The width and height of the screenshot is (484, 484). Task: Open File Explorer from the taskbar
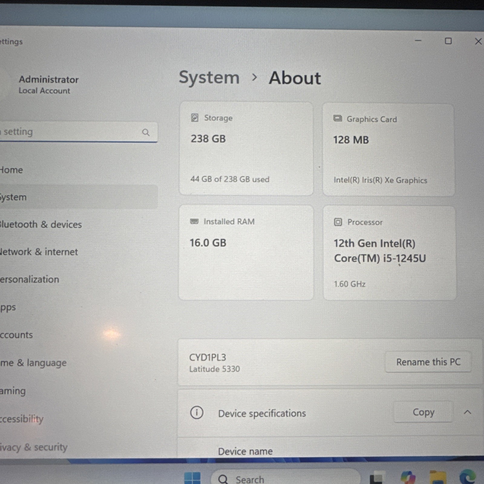[x=438, y=477]
